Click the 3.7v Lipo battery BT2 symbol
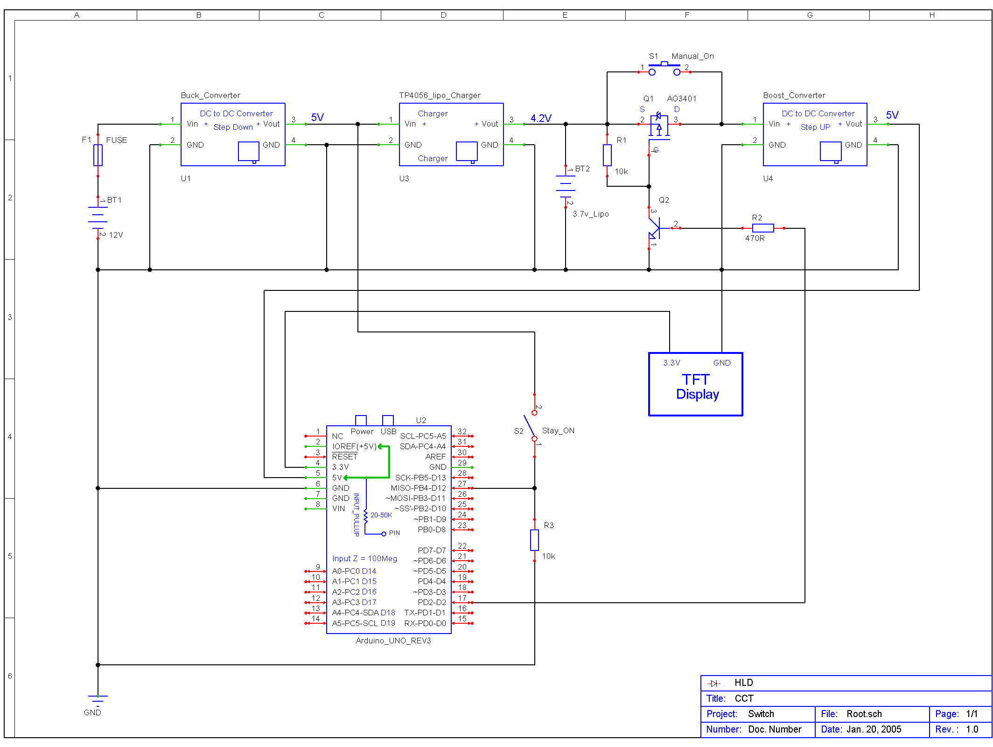The width and height of the screenshot is (993, 747). pos(566,187)
